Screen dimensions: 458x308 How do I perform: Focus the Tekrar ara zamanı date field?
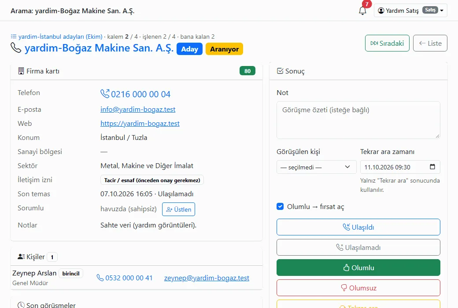tap(400, 167)
